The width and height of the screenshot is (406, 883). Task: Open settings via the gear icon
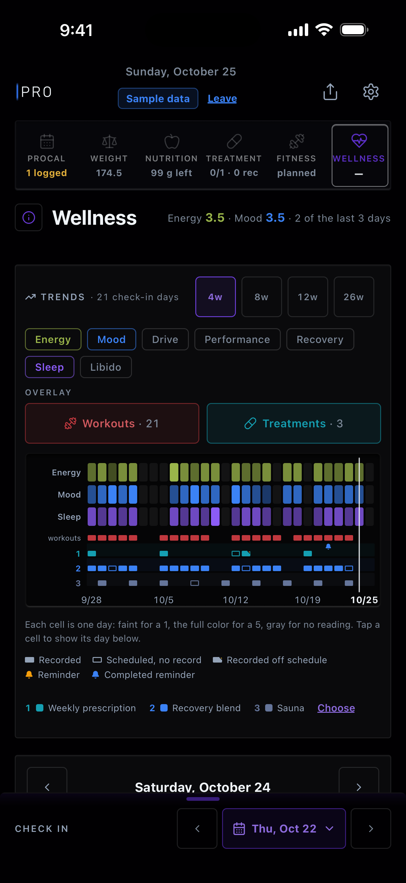click(371, 92)
